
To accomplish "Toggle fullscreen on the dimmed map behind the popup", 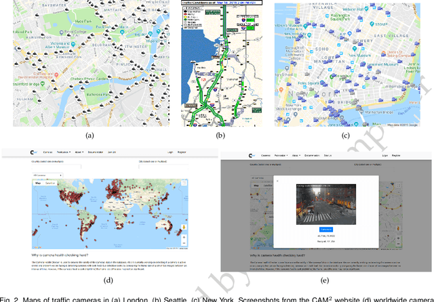I will 398,186.
